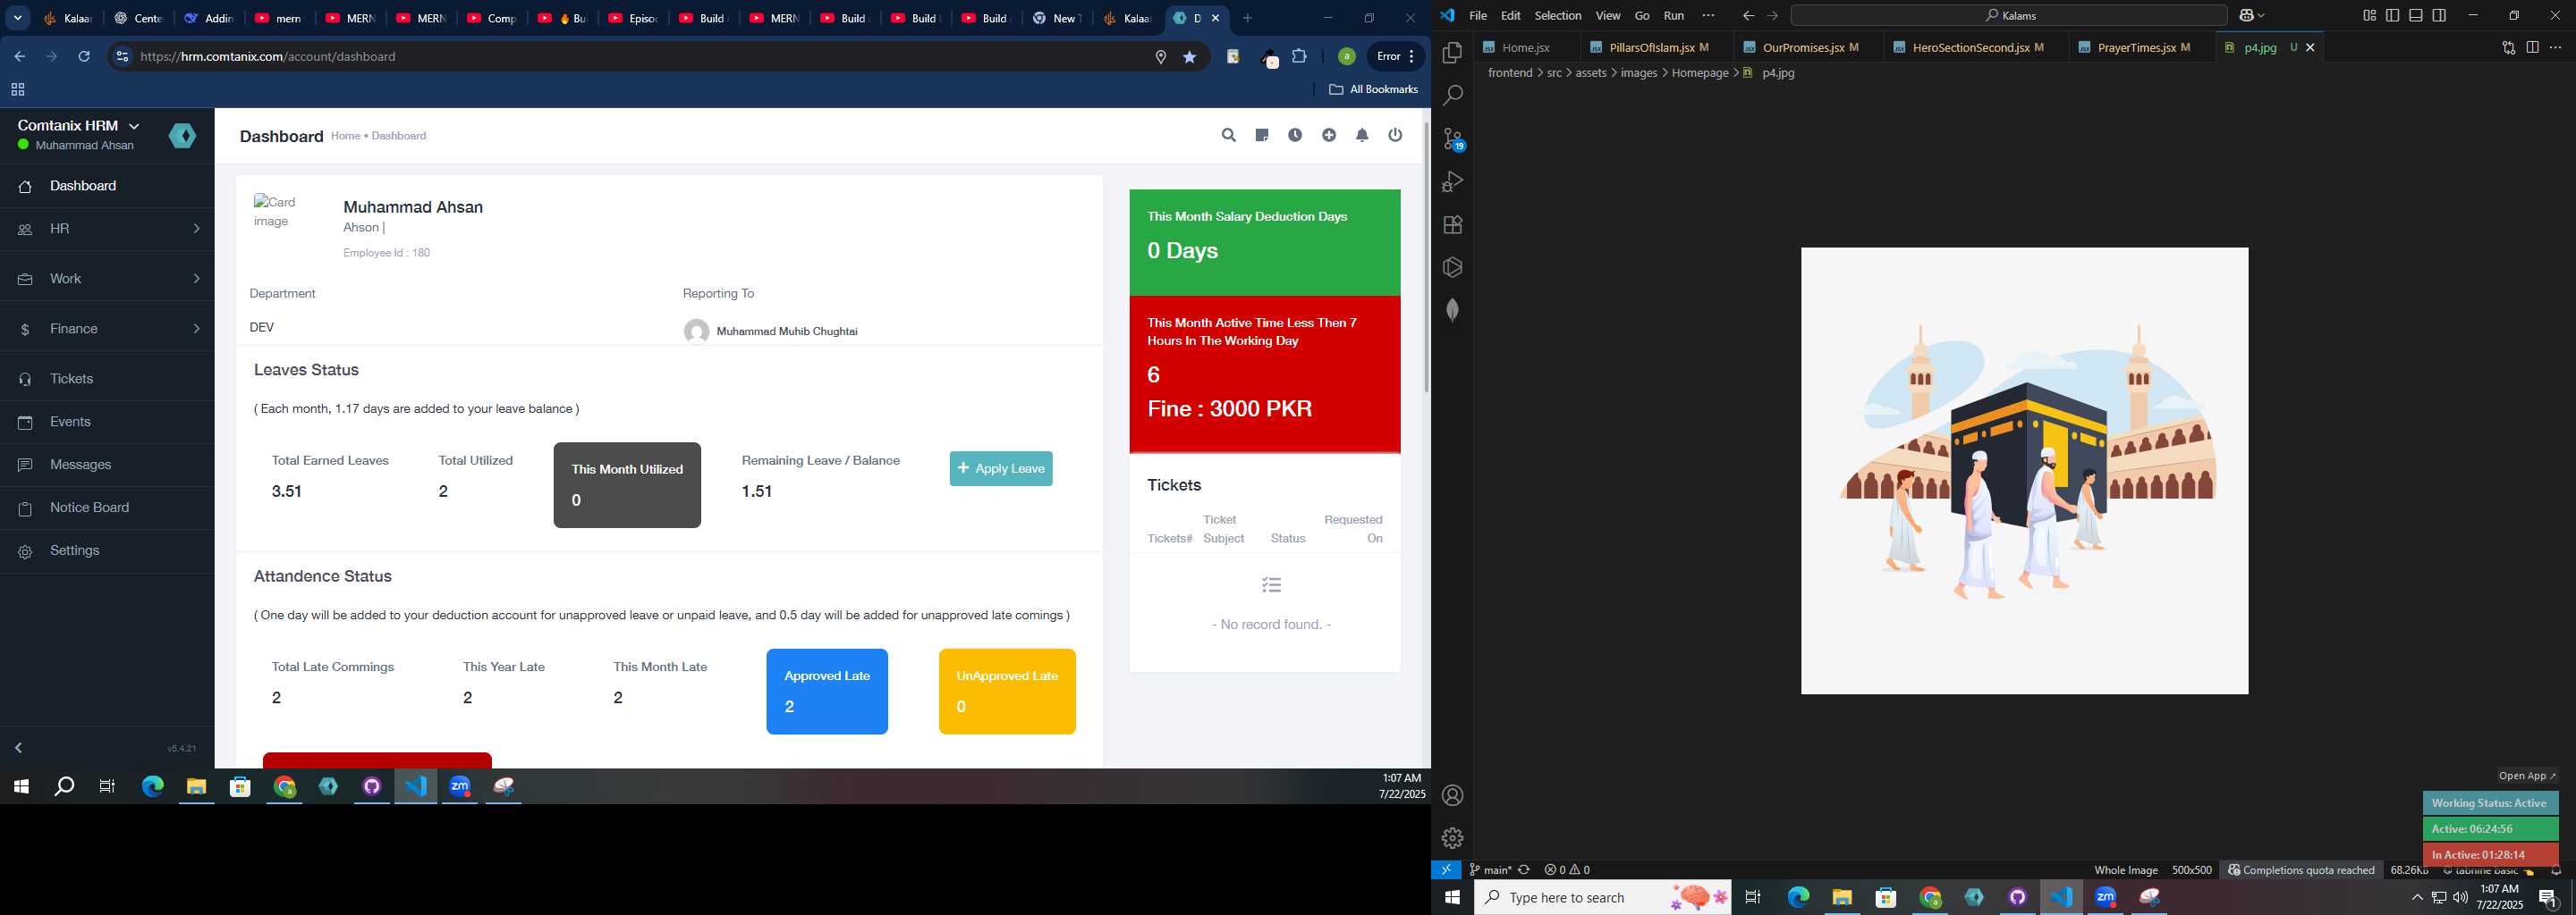Click the power logout icon in HRM header
Screen dimensions: 2576x915
[1396, 135]
